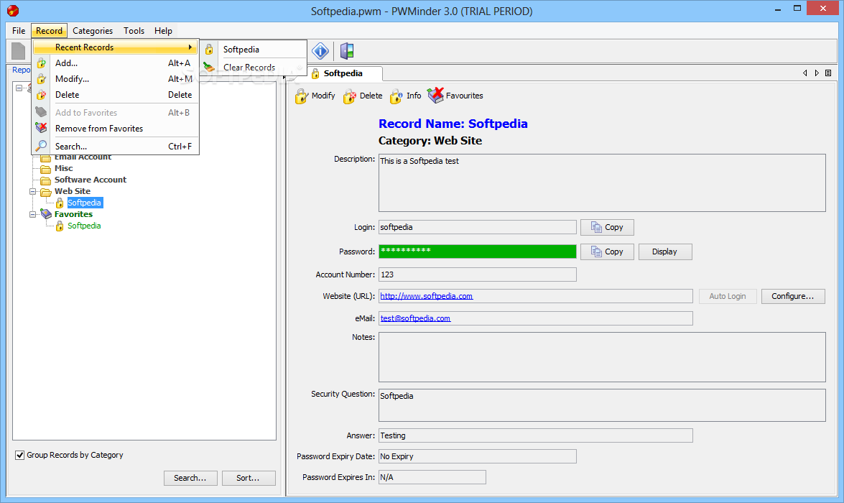Click the Security Question text box
Screen dimensions: 844x503
[x=602, y=405]
